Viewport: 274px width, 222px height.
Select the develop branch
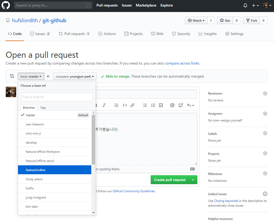[x=54, y=143]
